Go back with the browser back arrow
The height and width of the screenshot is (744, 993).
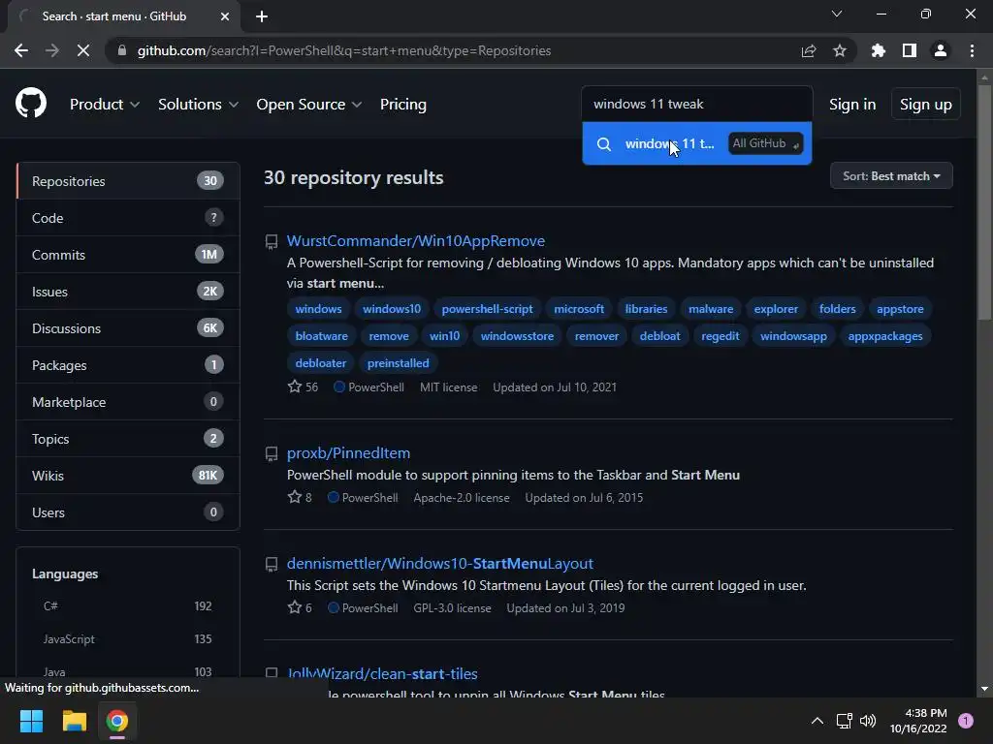tap(21, 50)
